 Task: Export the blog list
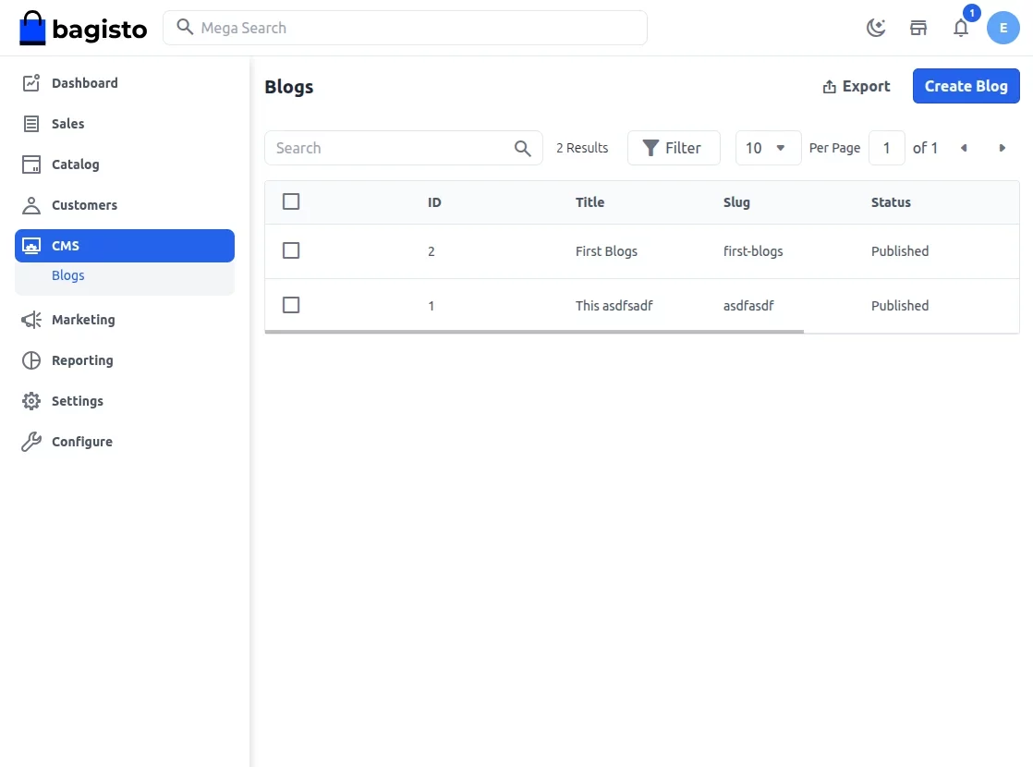tap(856, 86)
